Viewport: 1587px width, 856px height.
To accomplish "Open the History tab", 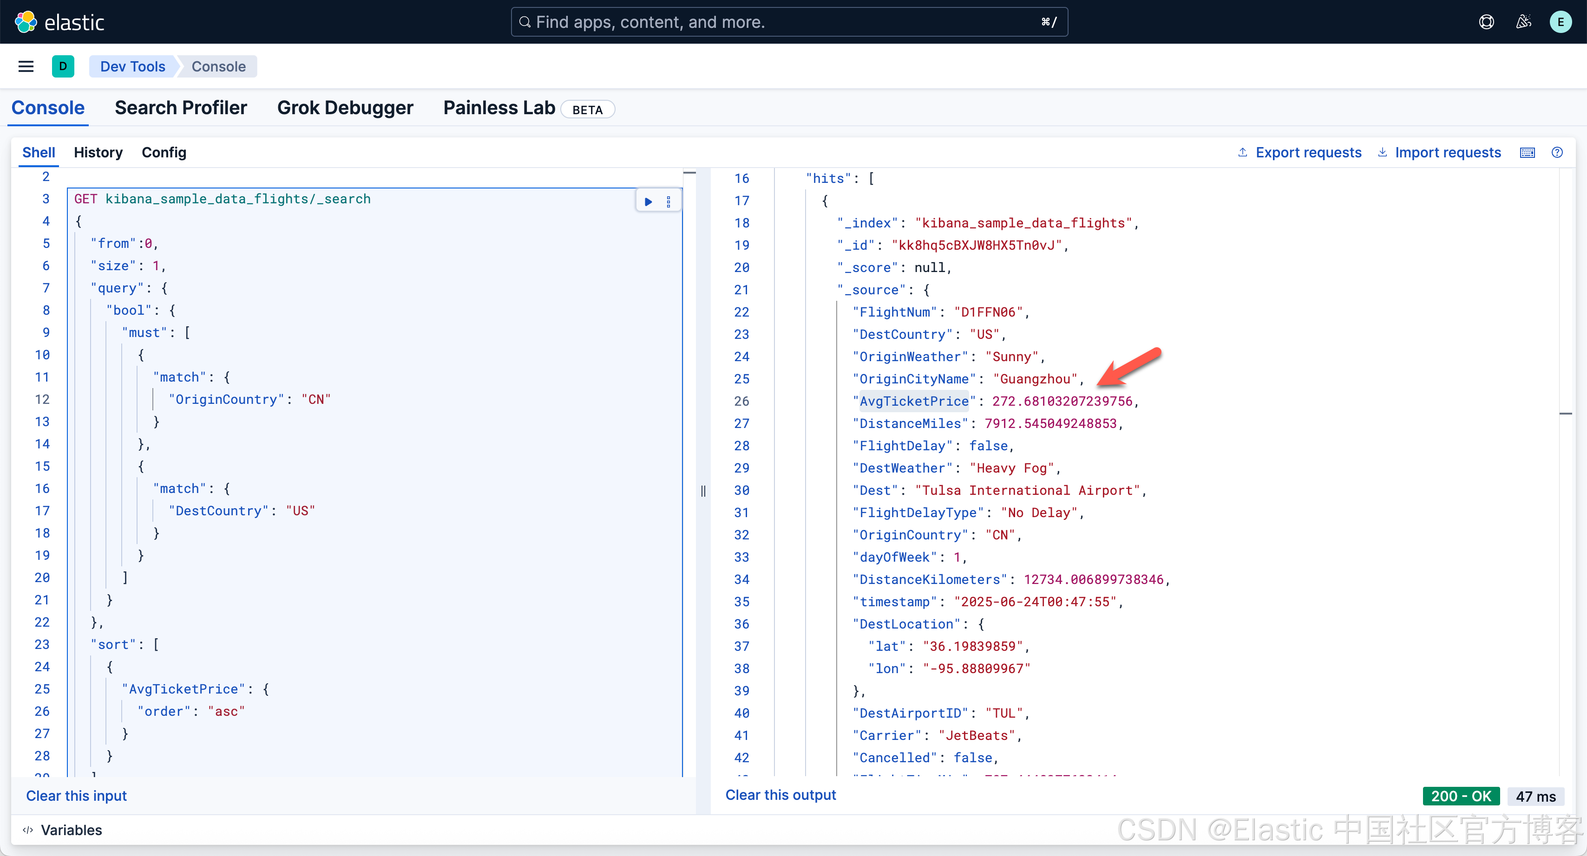I will pos(98,153).
